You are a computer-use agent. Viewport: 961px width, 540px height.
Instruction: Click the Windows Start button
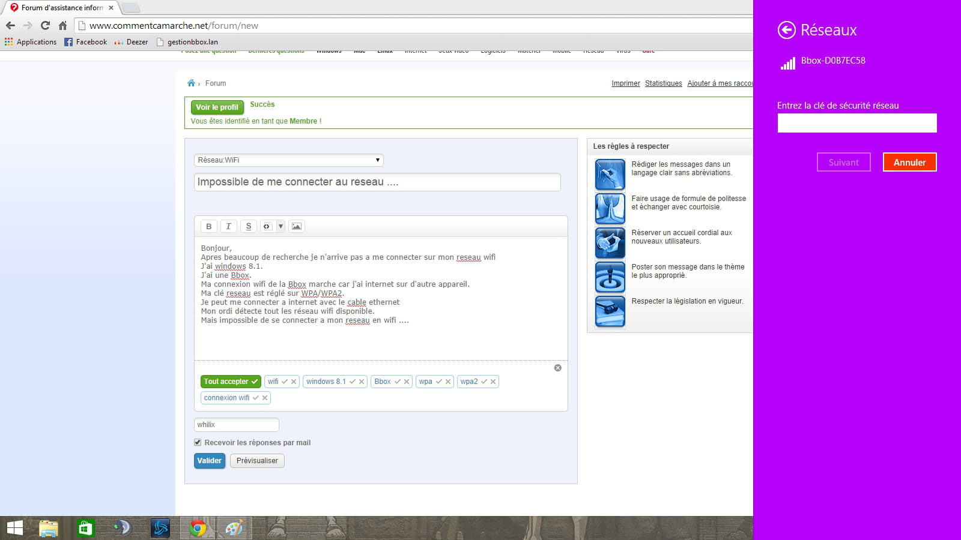click(x=14, y=528)
